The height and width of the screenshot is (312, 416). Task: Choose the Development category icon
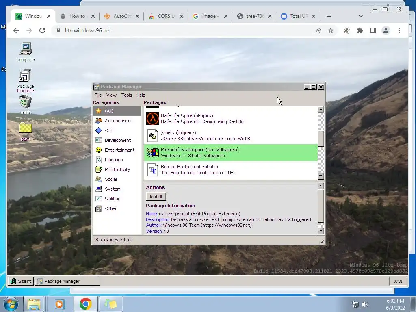click(99, 140)
